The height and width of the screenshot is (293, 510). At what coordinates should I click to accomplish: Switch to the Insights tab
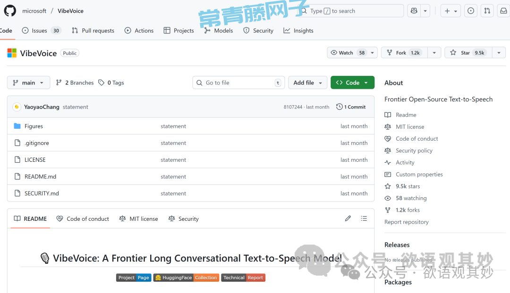pyautogui.click(x=298, y=31)
